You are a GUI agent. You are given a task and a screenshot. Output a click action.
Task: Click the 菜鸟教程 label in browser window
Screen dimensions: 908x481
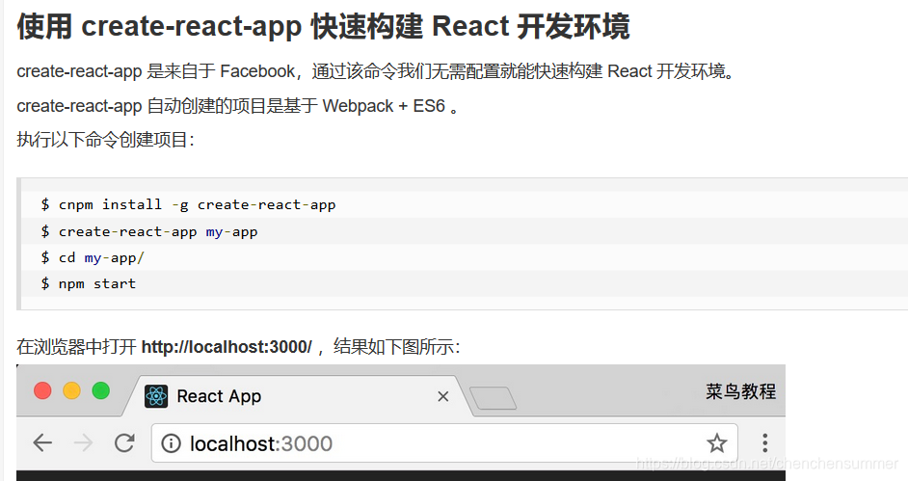tap(740, 392)
